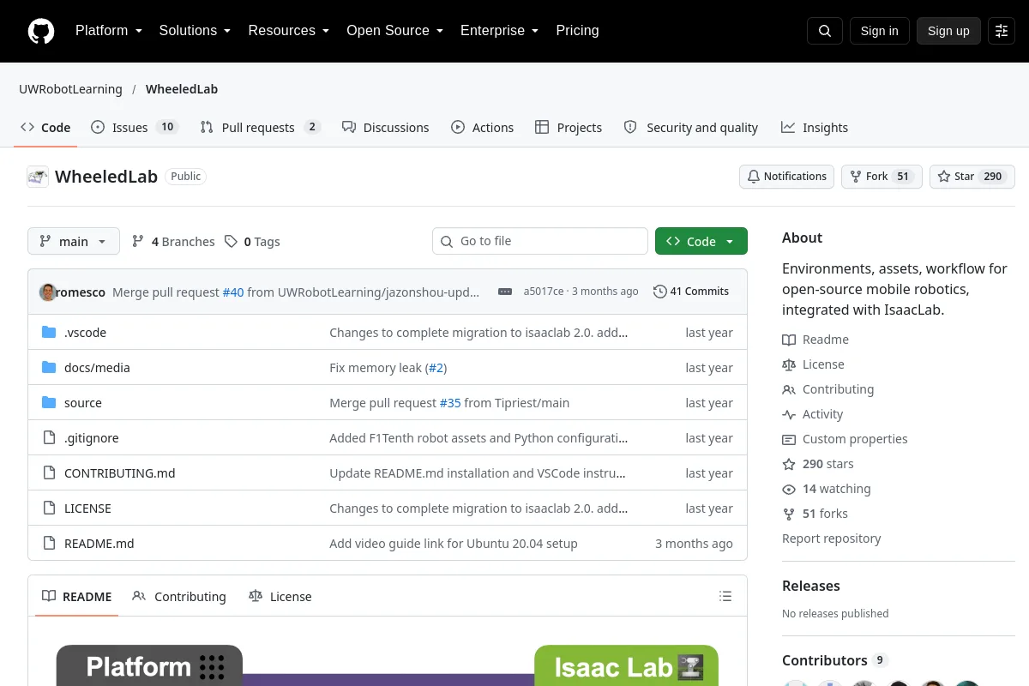Open the README.md file
1029x686 pixels.
pyautogui.click(x=99, y=544)
